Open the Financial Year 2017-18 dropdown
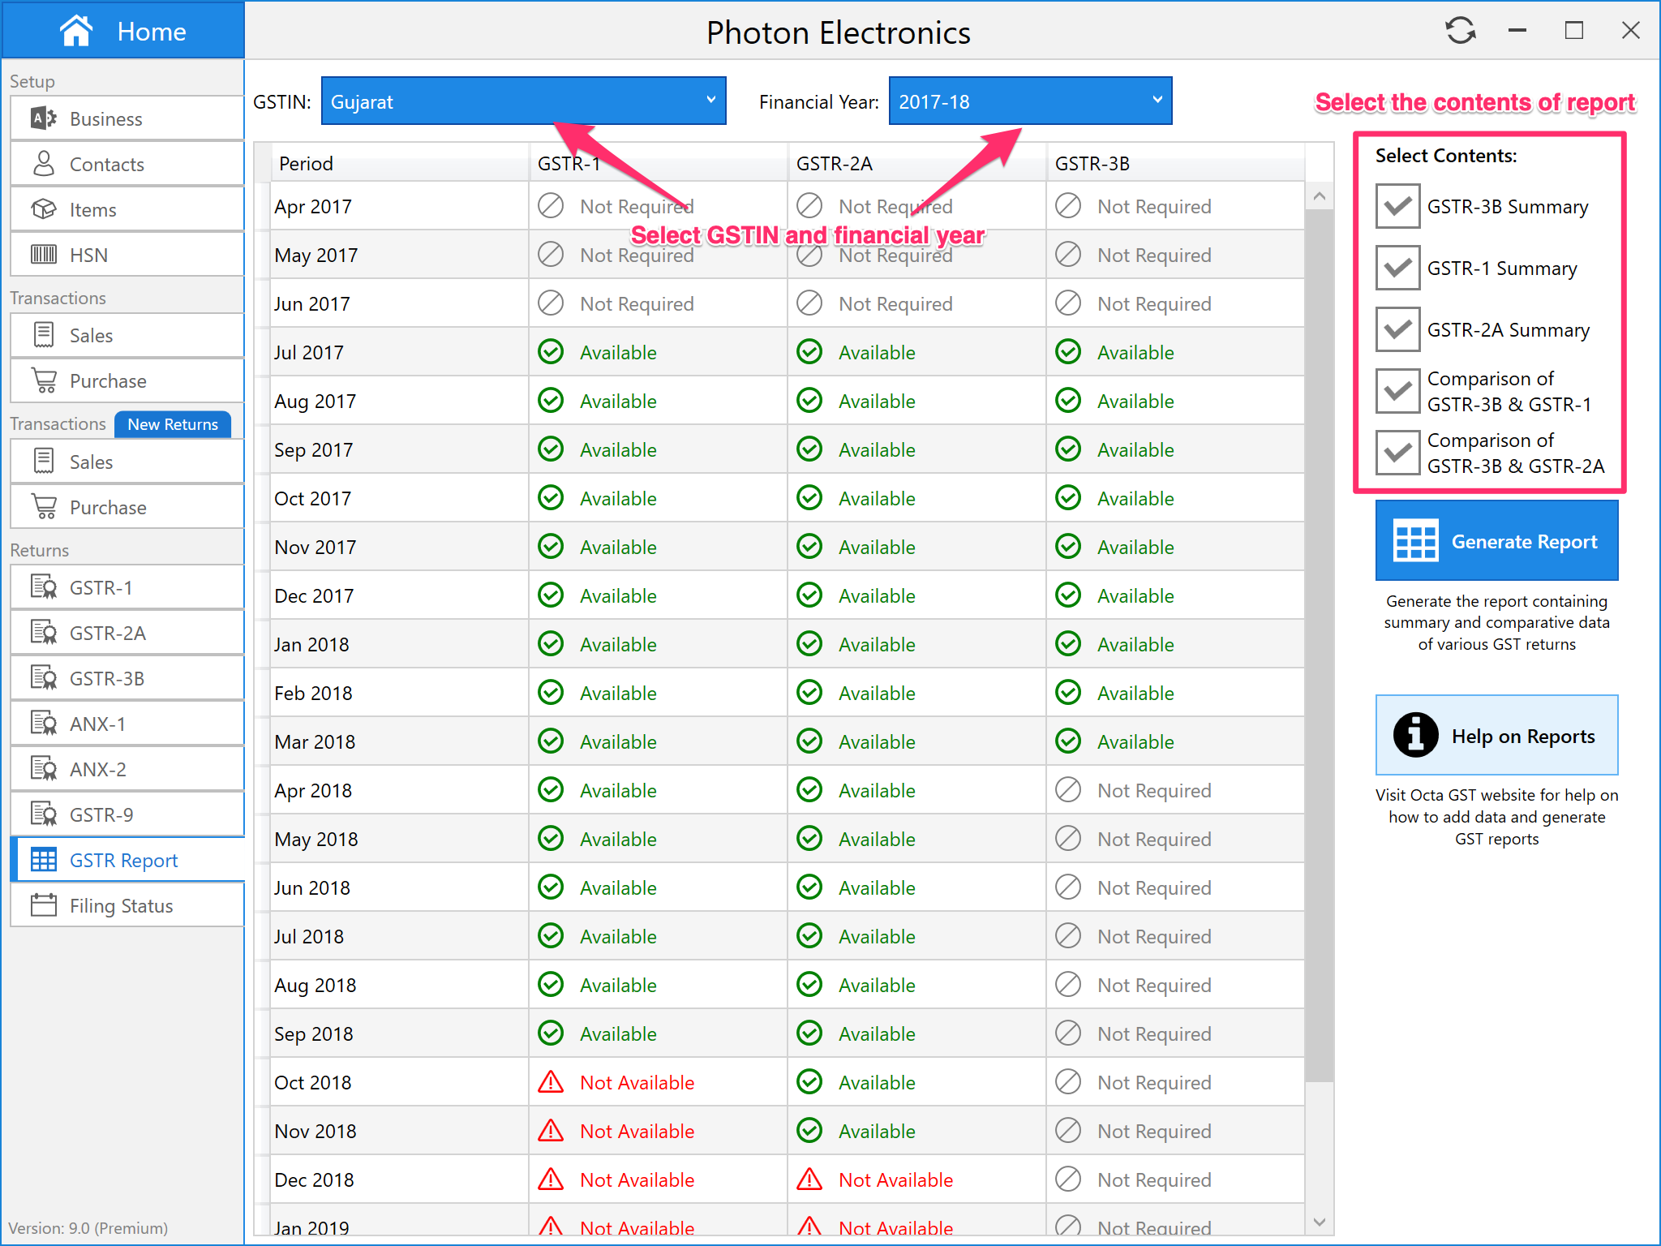The height and width of the screenshot is (1246, 1661). (x=1029, y=101)
